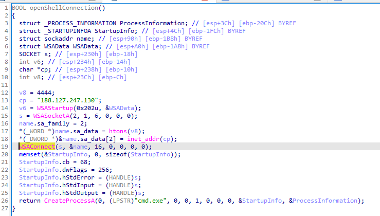Click the [ebp-Ch] comment on line 10
The width and height of the screenshot is (380, 216).
click(x=113, y=77)
